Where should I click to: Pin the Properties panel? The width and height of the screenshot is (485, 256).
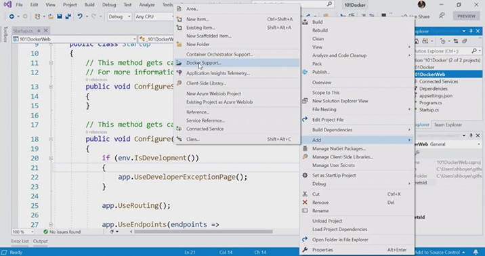[471, 135]
